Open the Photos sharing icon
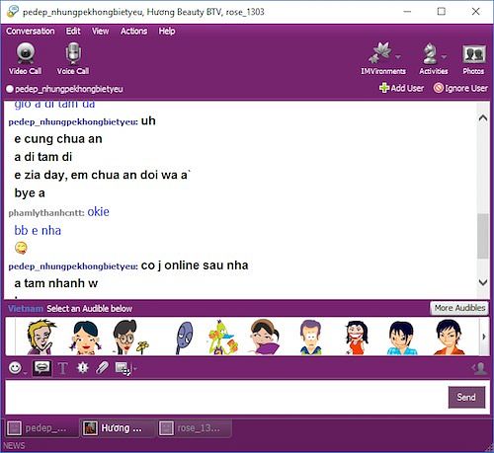 pos(474,54)
